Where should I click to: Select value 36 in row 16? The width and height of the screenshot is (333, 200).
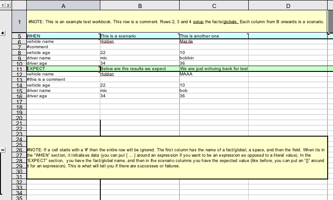[214, 96]
